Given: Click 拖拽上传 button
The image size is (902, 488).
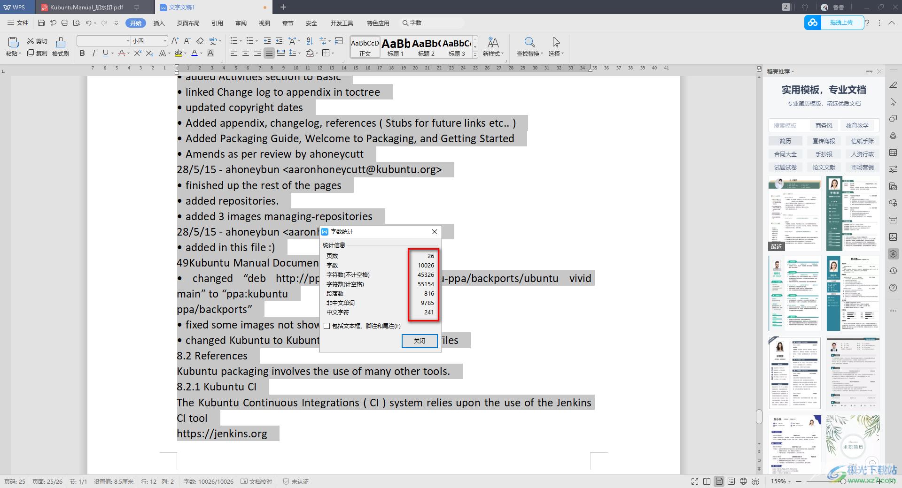Looking at the screenshot, I should 841,23.
